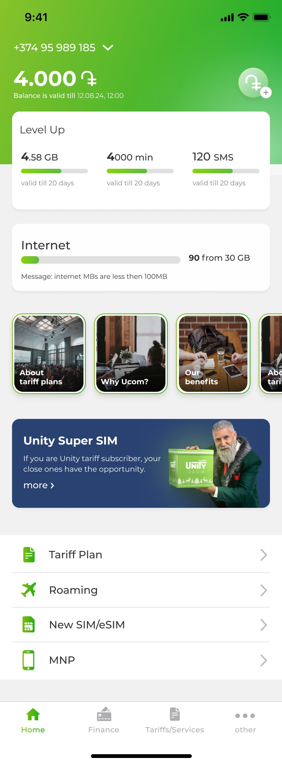The width and height of the screenshot is (282, 764).
Task: Open the Level Up card title
Action: [x=42, y=130]
